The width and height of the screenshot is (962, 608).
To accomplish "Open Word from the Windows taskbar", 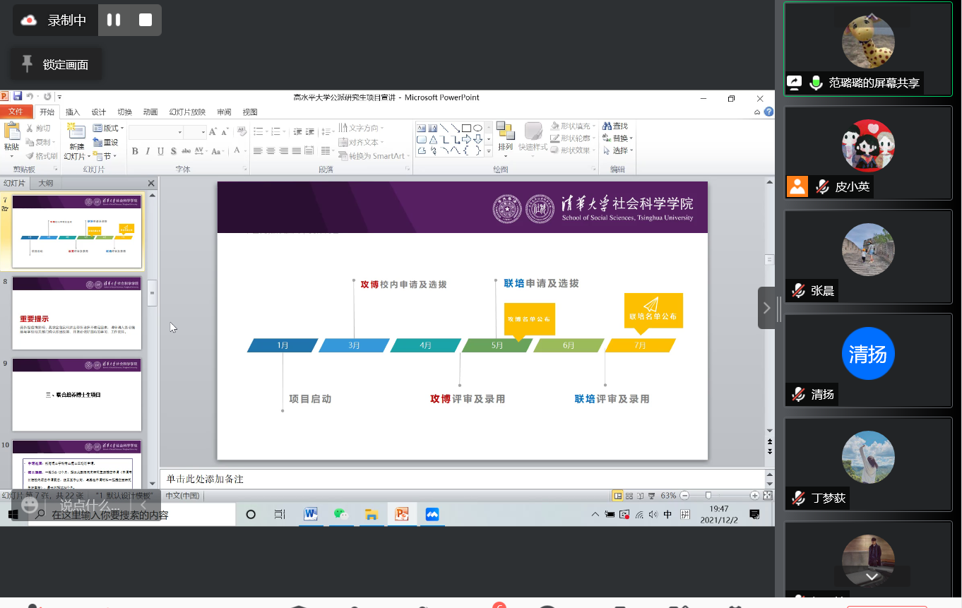I will [311, 515].
